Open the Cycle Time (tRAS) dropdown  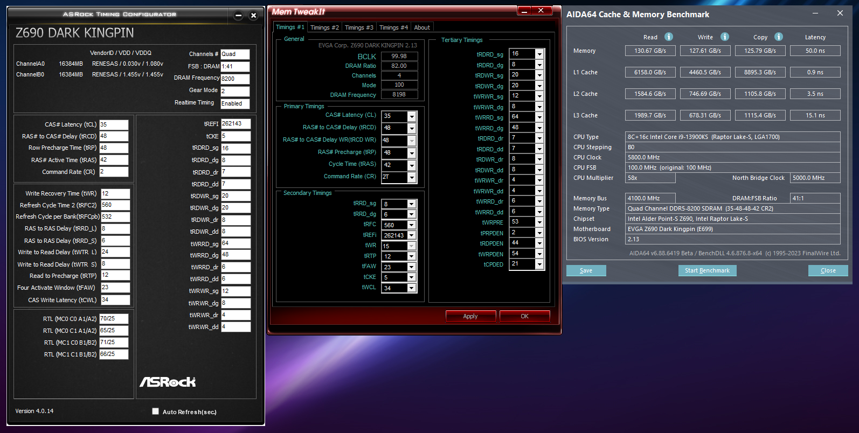[x=412, y=165]
